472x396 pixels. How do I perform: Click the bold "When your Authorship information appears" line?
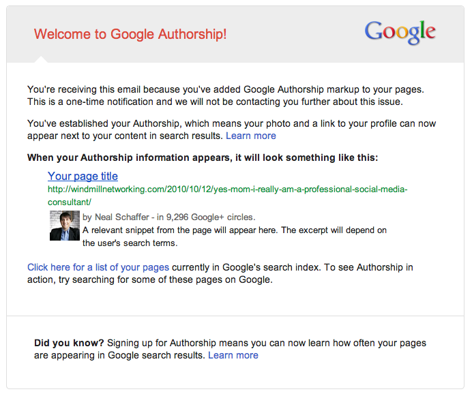202,157
